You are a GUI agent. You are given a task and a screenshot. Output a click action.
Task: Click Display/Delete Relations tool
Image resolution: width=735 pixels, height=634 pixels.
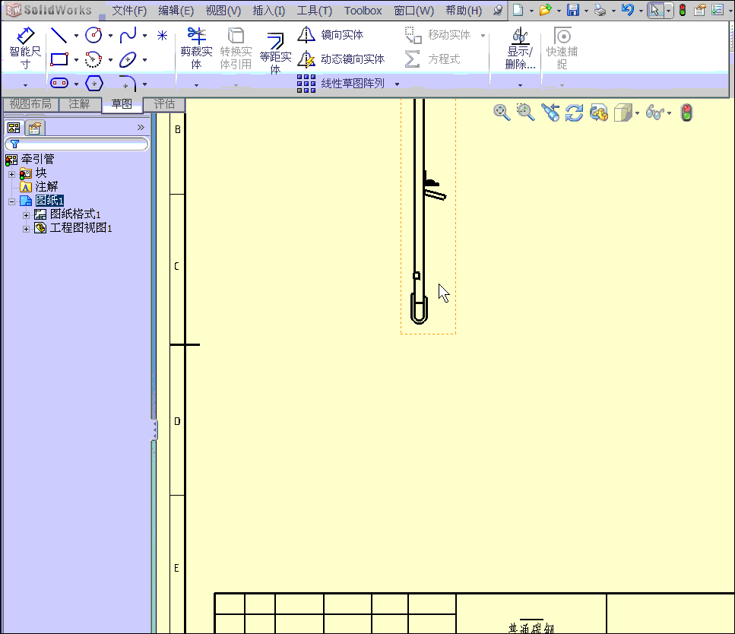[x=520, y=49]
